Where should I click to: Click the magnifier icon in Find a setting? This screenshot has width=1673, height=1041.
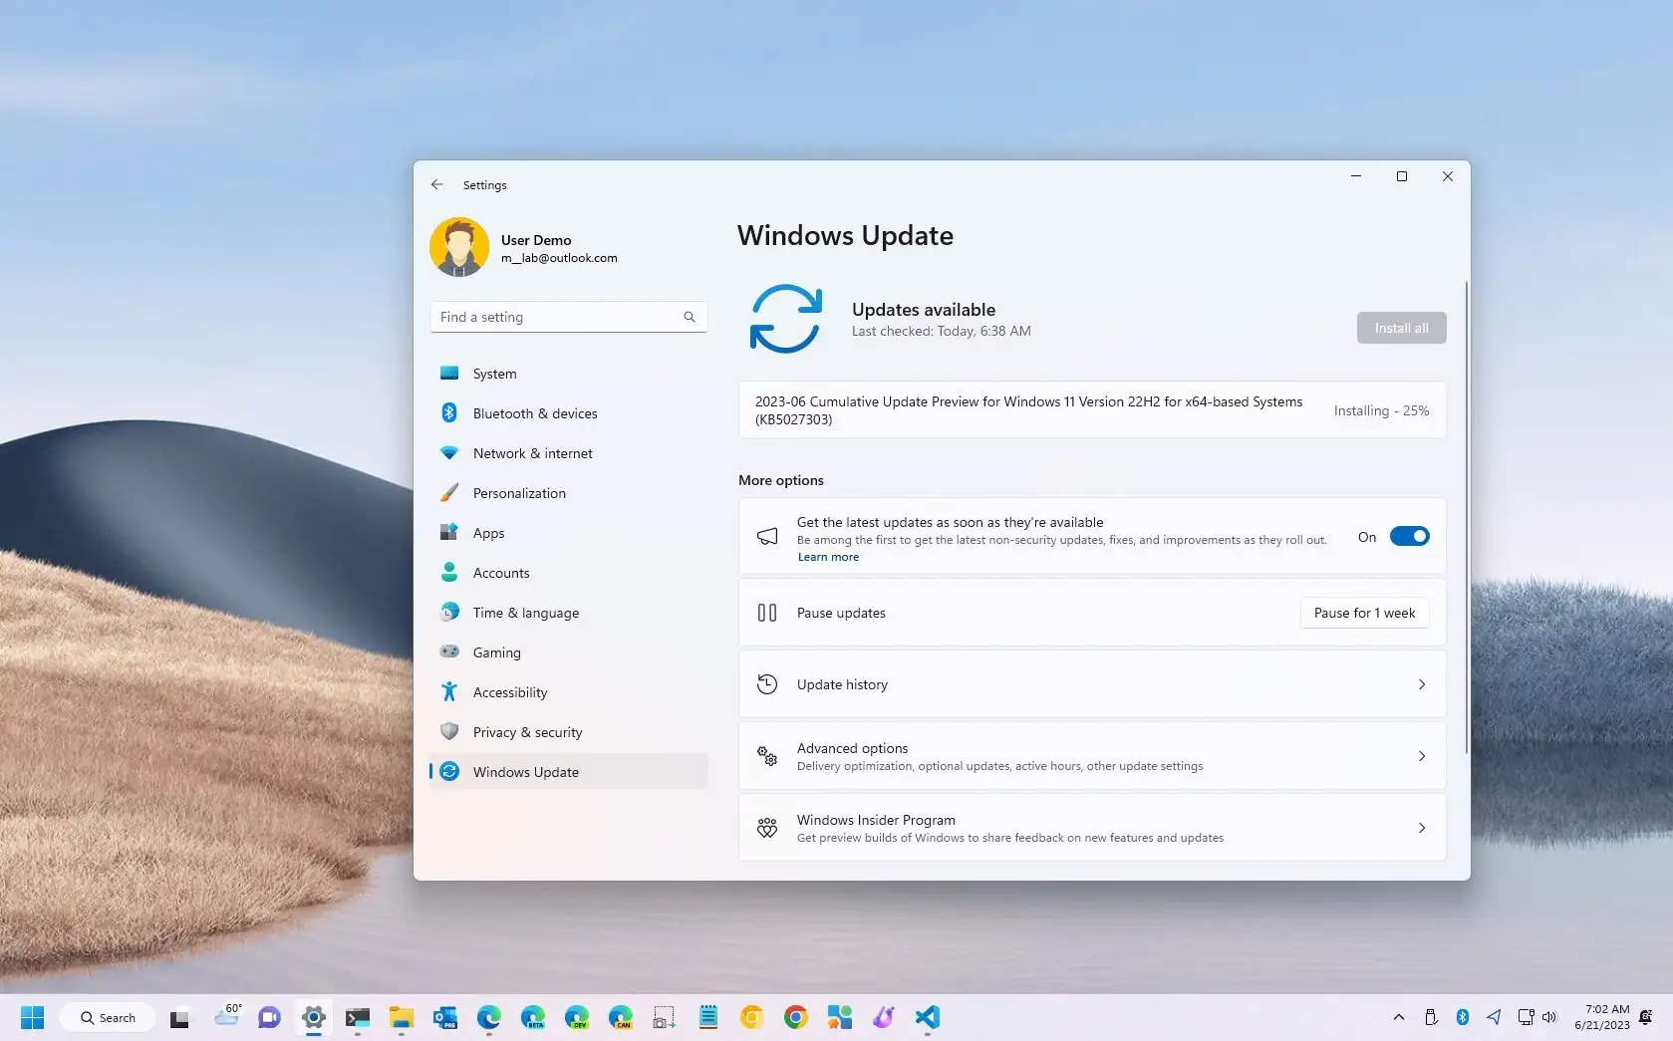coord(690,317)
